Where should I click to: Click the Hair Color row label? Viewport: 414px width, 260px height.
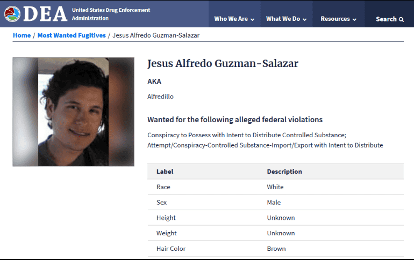171,249
